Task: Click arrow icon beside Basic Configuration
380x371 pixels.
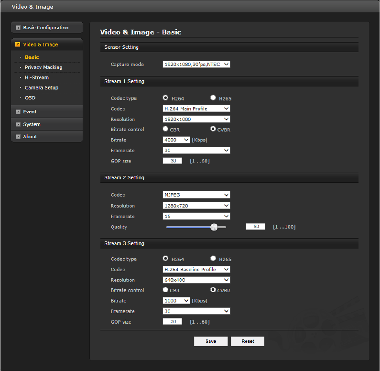Action: coord(18,28)
